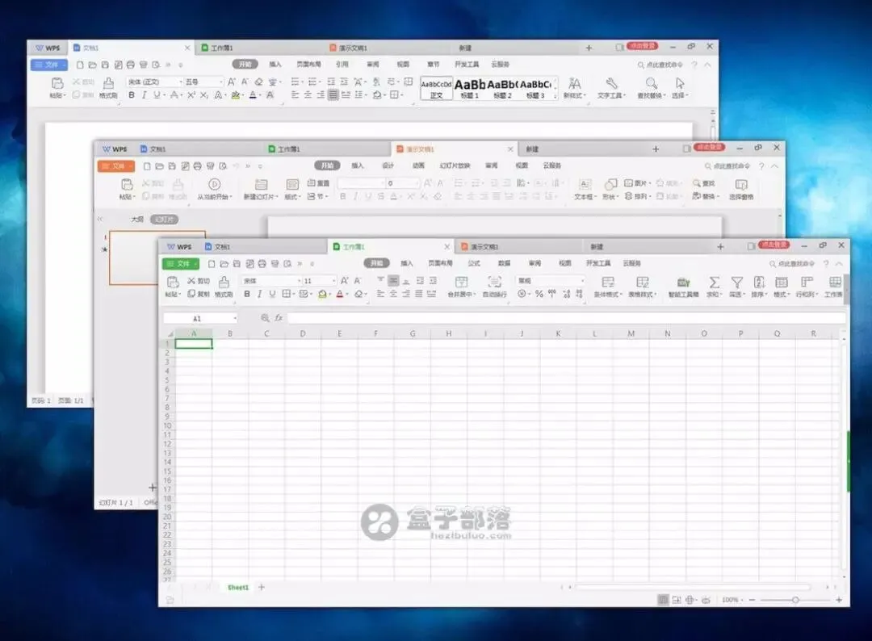Toggle Bold in the Writer window
Viewport: 872px width, 641px height.
(x=132, y=95)
